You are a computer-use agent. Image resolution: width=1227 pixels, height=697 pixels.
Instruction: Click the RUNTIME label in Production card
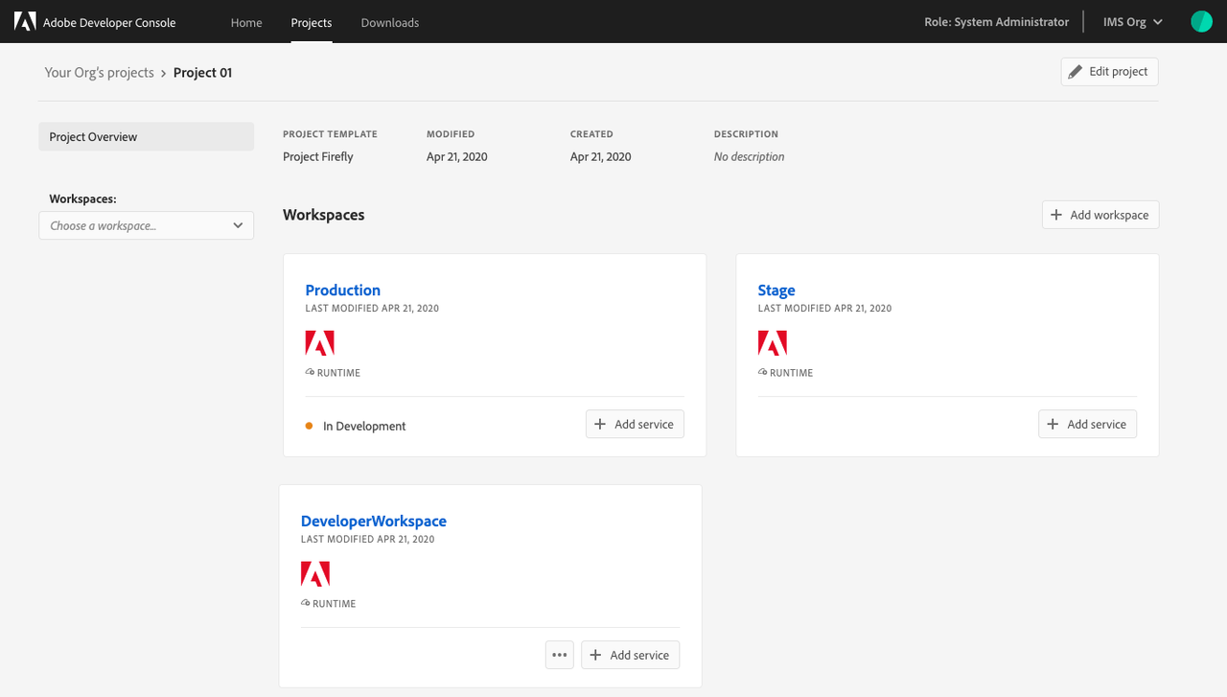click(338, 373)
